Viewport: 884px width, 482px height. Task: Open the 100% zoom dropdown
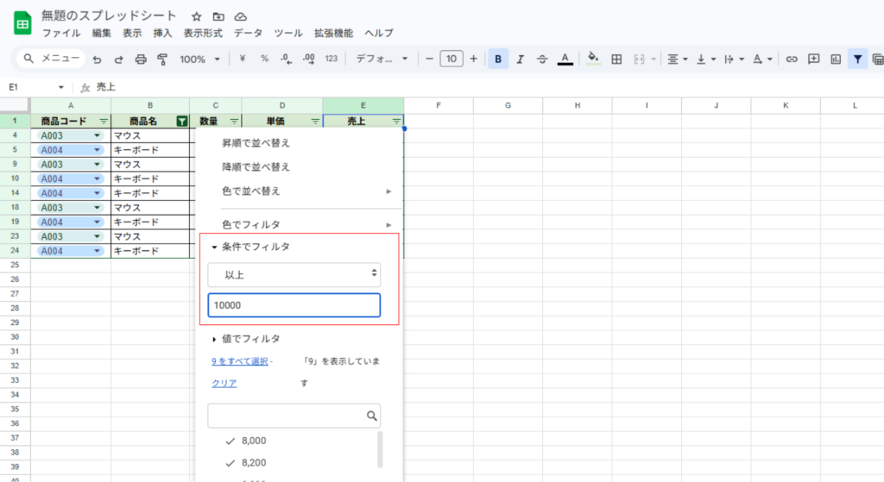(199, 59)
